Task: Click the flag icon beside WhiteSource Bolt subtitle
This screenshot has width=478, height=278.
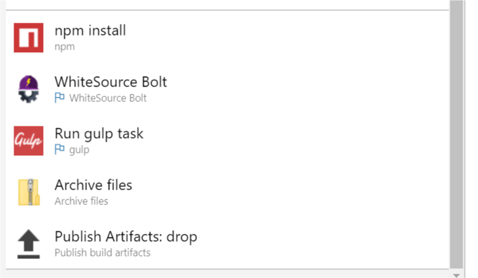Action: coord(60,98)
